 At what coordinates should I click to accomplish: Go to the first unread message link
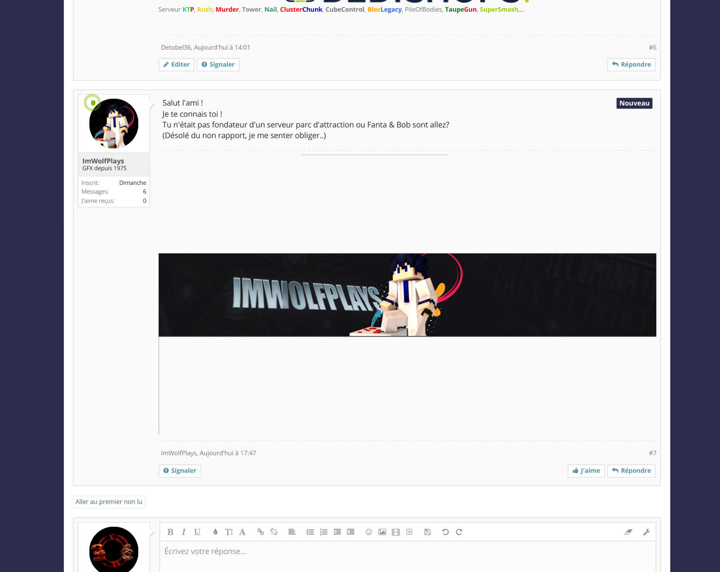[109, 502]
